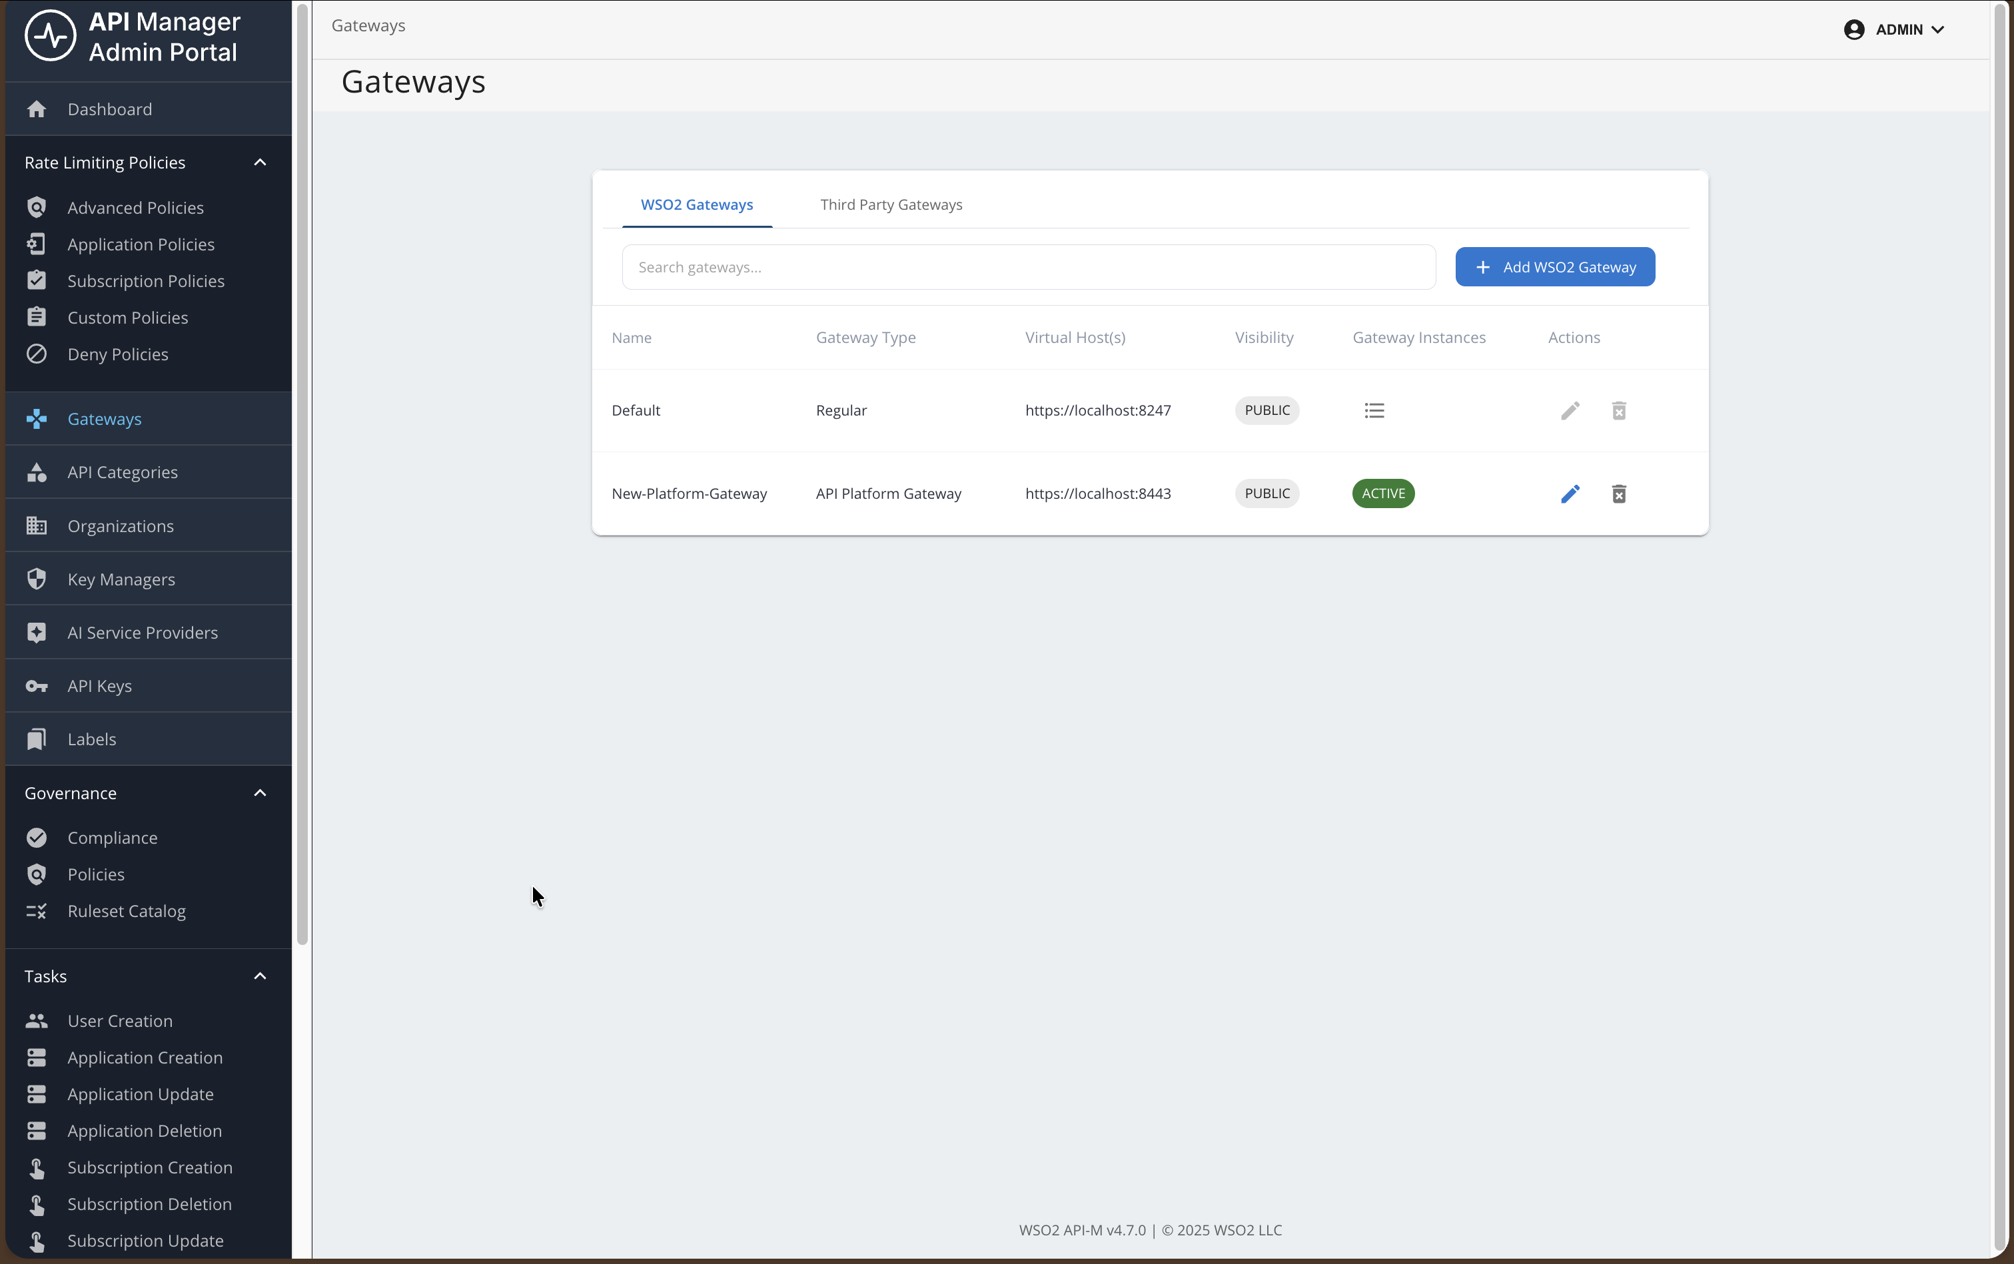Click the API Platform Gateway type cell
The image size is (2014, 1264).
[x=888, y=493]
